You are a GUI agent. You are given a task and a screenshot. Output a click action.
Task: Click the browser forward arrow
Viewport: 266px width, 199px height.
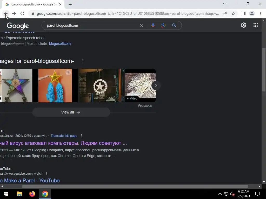pos(14,13)
